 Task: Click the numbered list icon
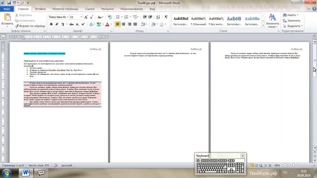pyautogui.click(x=126, y=17)
